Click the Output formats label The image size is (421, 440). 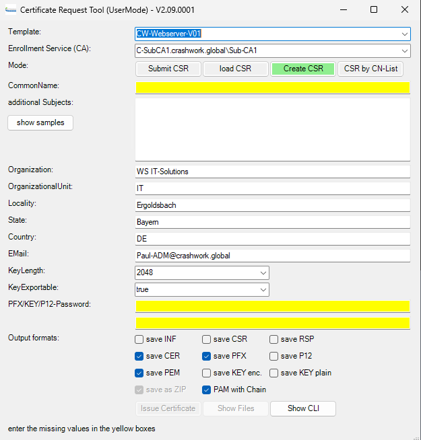click(34, 338)
